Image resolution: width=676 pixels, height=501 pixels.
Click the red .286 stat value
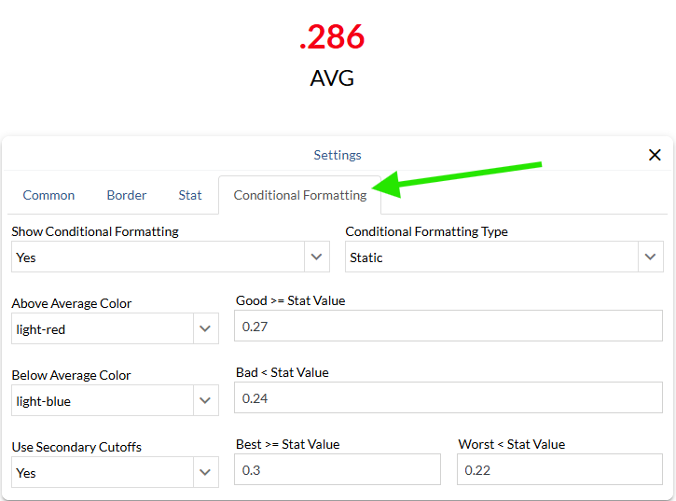[332, 37]
